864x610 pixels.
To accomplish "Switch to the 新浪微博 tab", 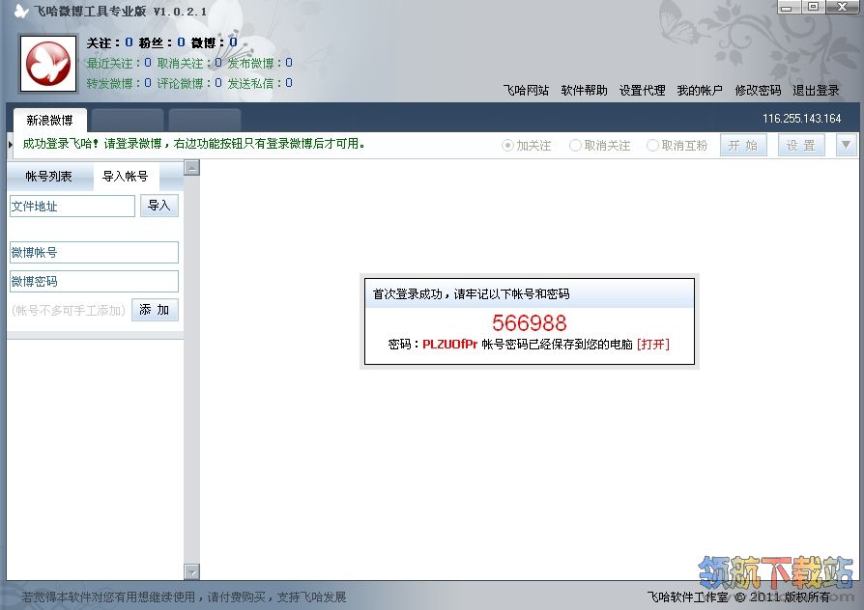I will click(x=49, y=120).
